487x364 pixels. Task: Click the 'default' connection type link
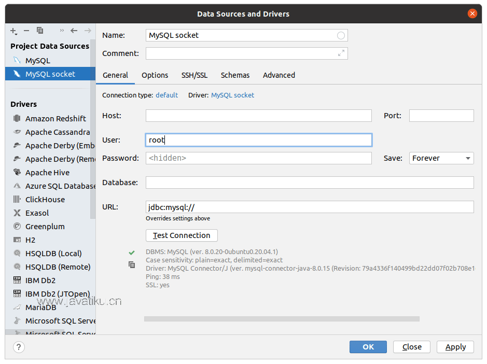[167, 95]
